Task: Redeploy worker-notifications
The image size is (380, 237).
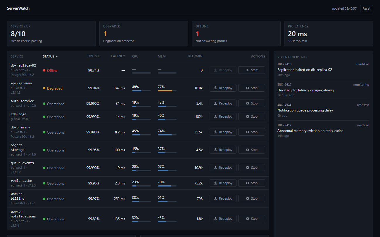Action: pyautogui.click(x=223, y=219)
